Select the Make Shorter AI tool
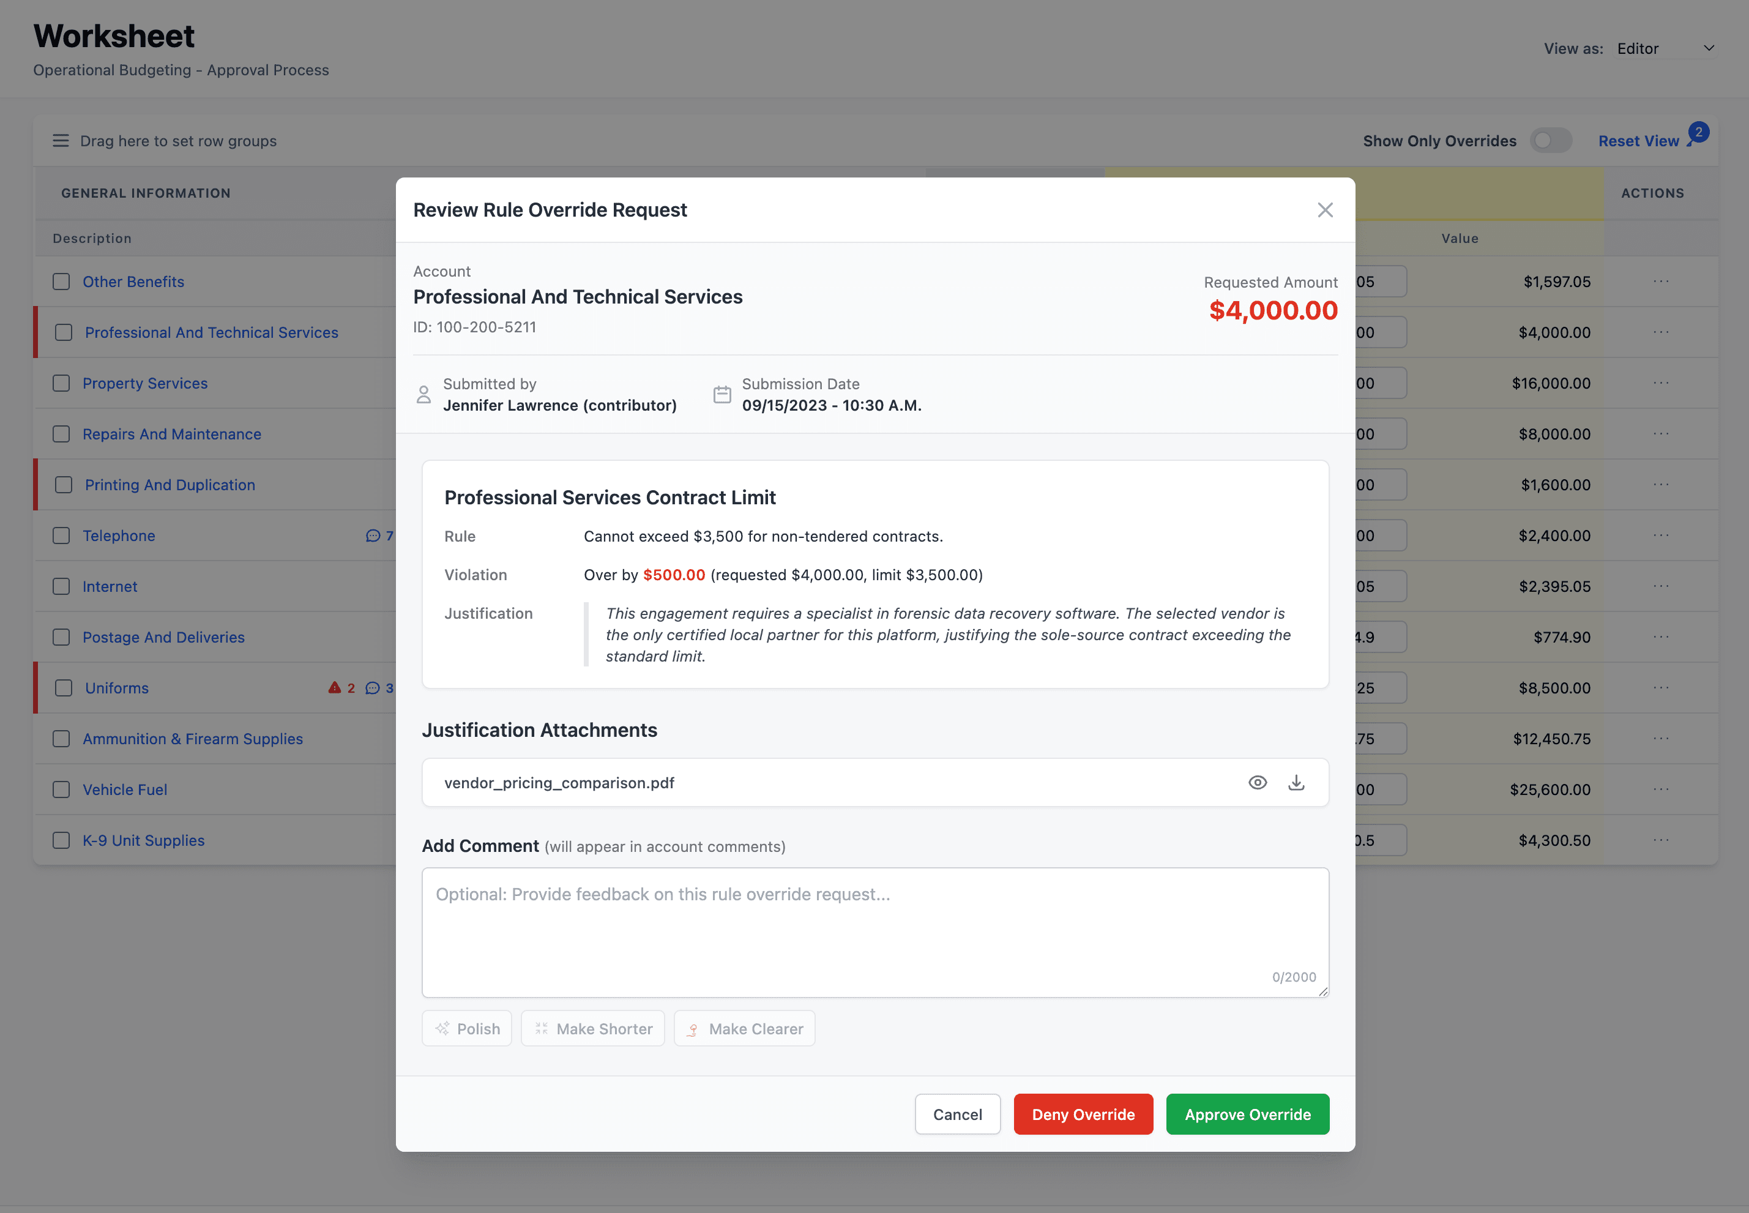This screenshot has width=1749, height=1213. point(592,1028)
